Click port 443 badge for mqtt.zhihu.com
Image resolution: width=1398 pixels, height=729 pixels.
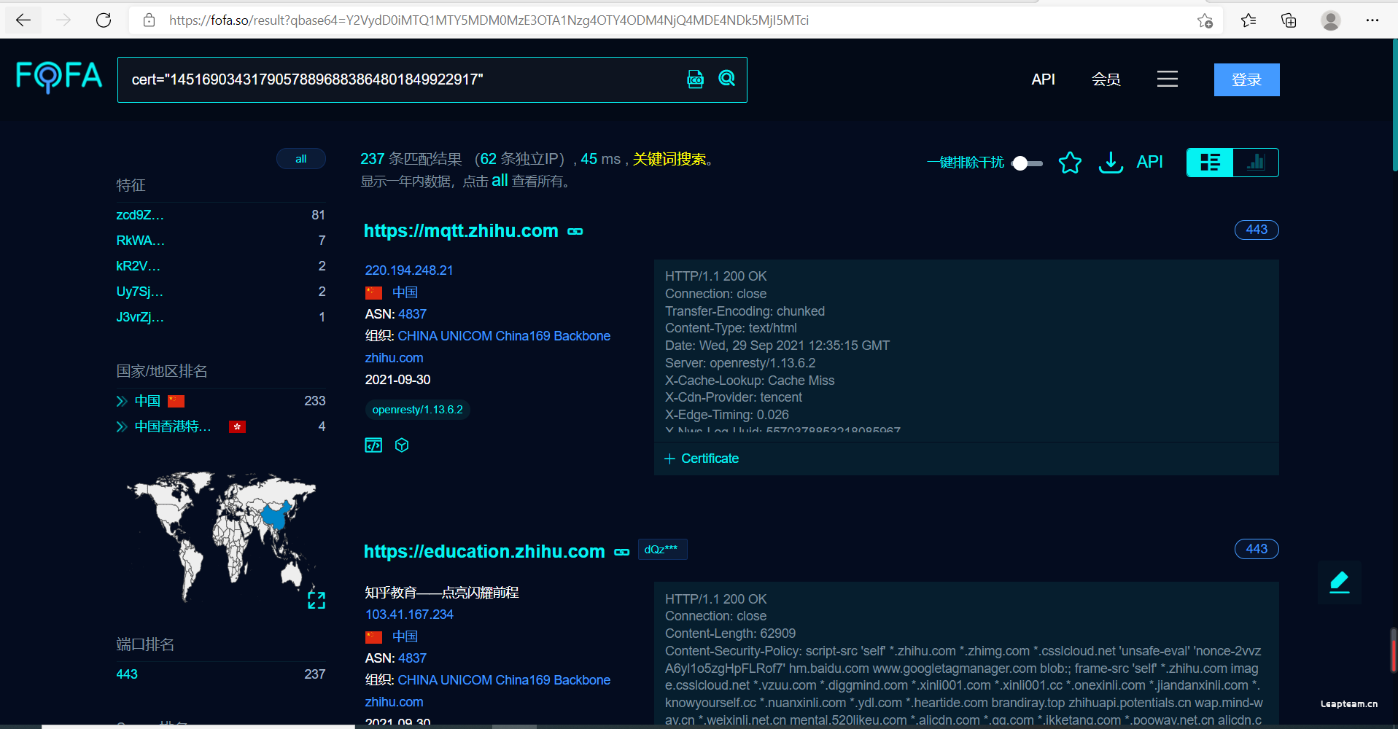1257,230
